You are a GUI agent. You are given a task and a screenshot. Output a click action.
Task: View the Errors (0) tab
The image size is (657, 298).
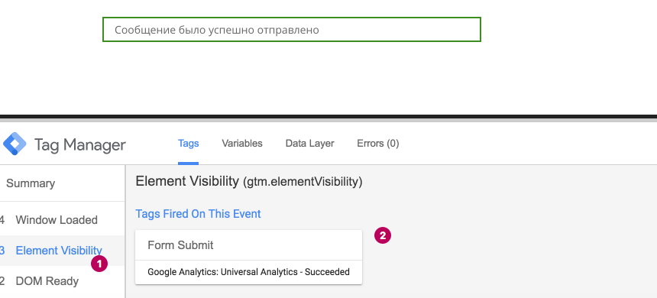378,144
